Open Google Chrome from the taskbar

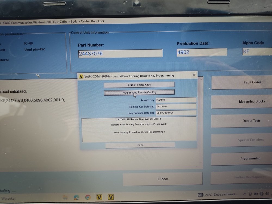[88, 197]
